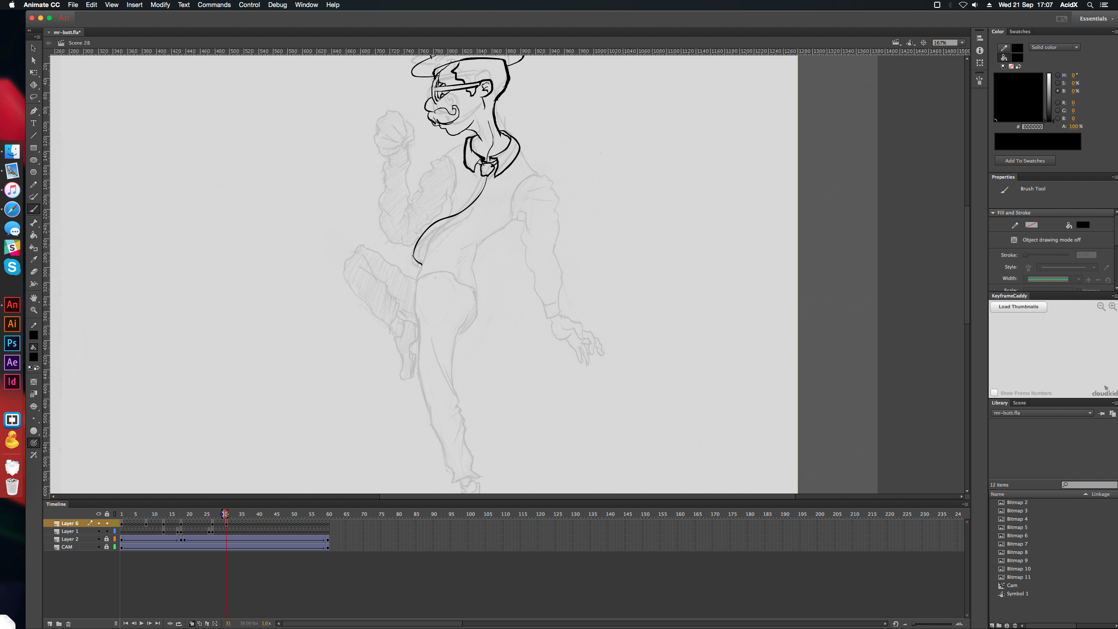Select the H hue radio button
The height and width of the screenshot is (629, 1118).
pyautogui.click(x=1058, y=75)
